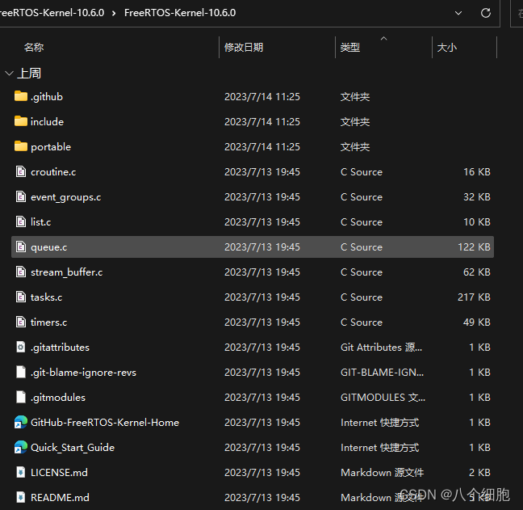Click the 217 KB size of tasks.c
Viewport: 523px width, 510px height.
[x=474, y=297]
